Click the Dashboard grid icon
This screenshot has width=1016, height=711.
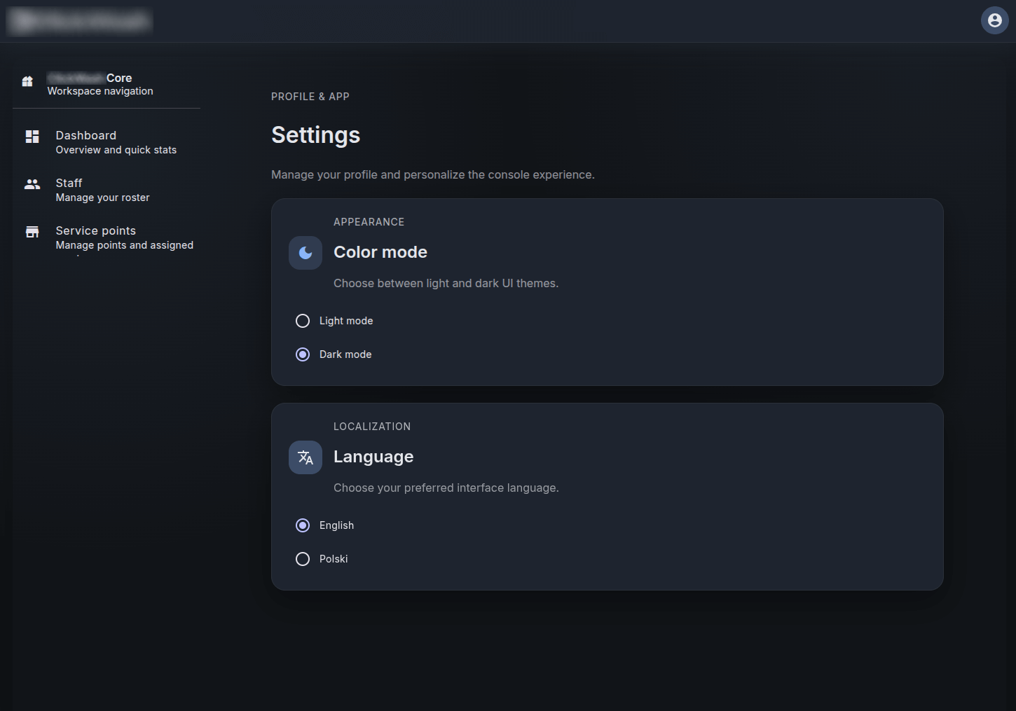coord(32,137)
